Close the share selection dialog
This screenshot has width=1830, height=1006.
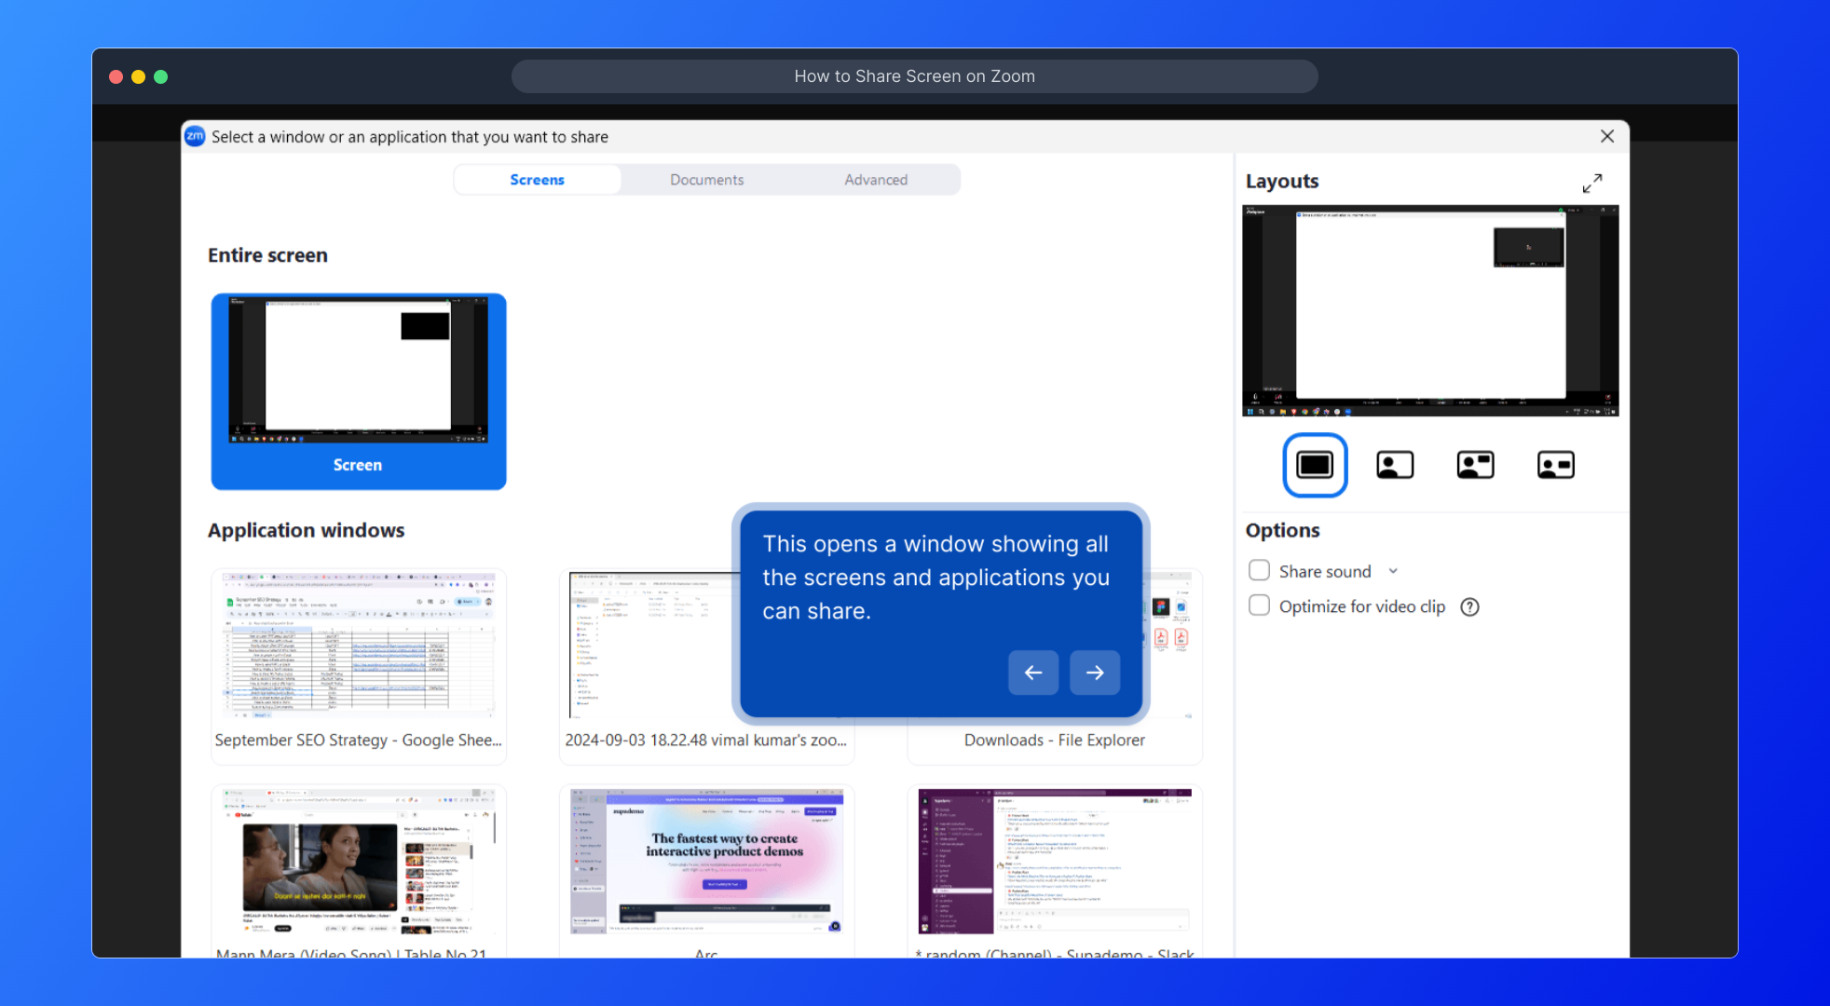tap(1607, 137)
